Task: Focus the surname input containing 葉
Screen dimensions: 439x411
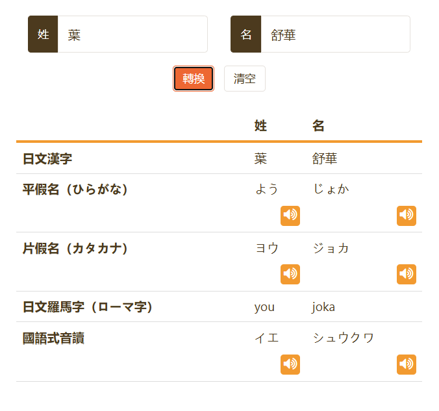Action: pyautogui.click(x=132, y=34)
